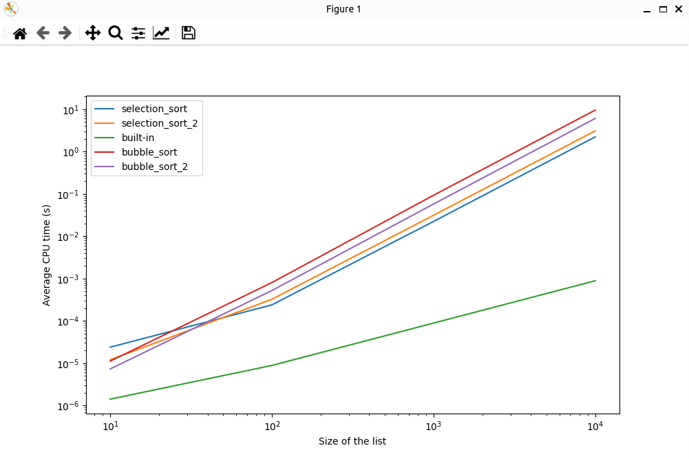Click the selection_sort legend entry
The width and height of the screenshot is (689, 459).
[153, 109]
